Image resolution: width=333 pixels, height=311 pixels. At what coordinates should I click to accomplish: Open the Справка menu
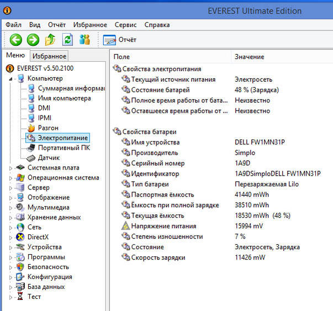coord(157,25)
